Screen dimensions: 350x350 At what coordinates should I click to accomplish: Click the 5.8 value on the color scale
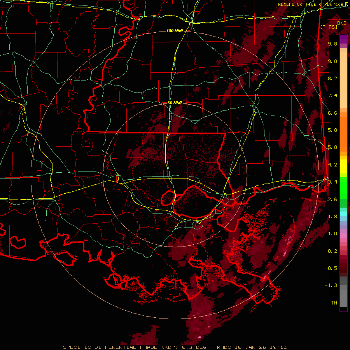(x=332, y=130)
